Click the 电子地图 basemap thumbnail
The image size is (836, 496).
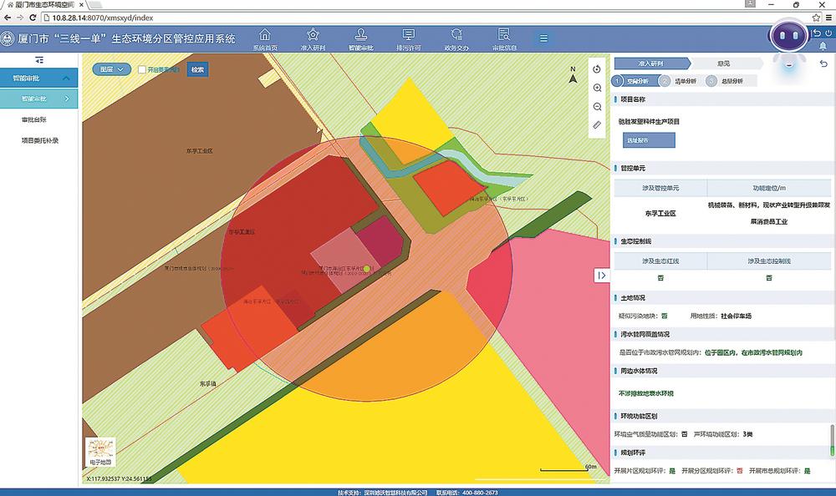click(99, 452)
